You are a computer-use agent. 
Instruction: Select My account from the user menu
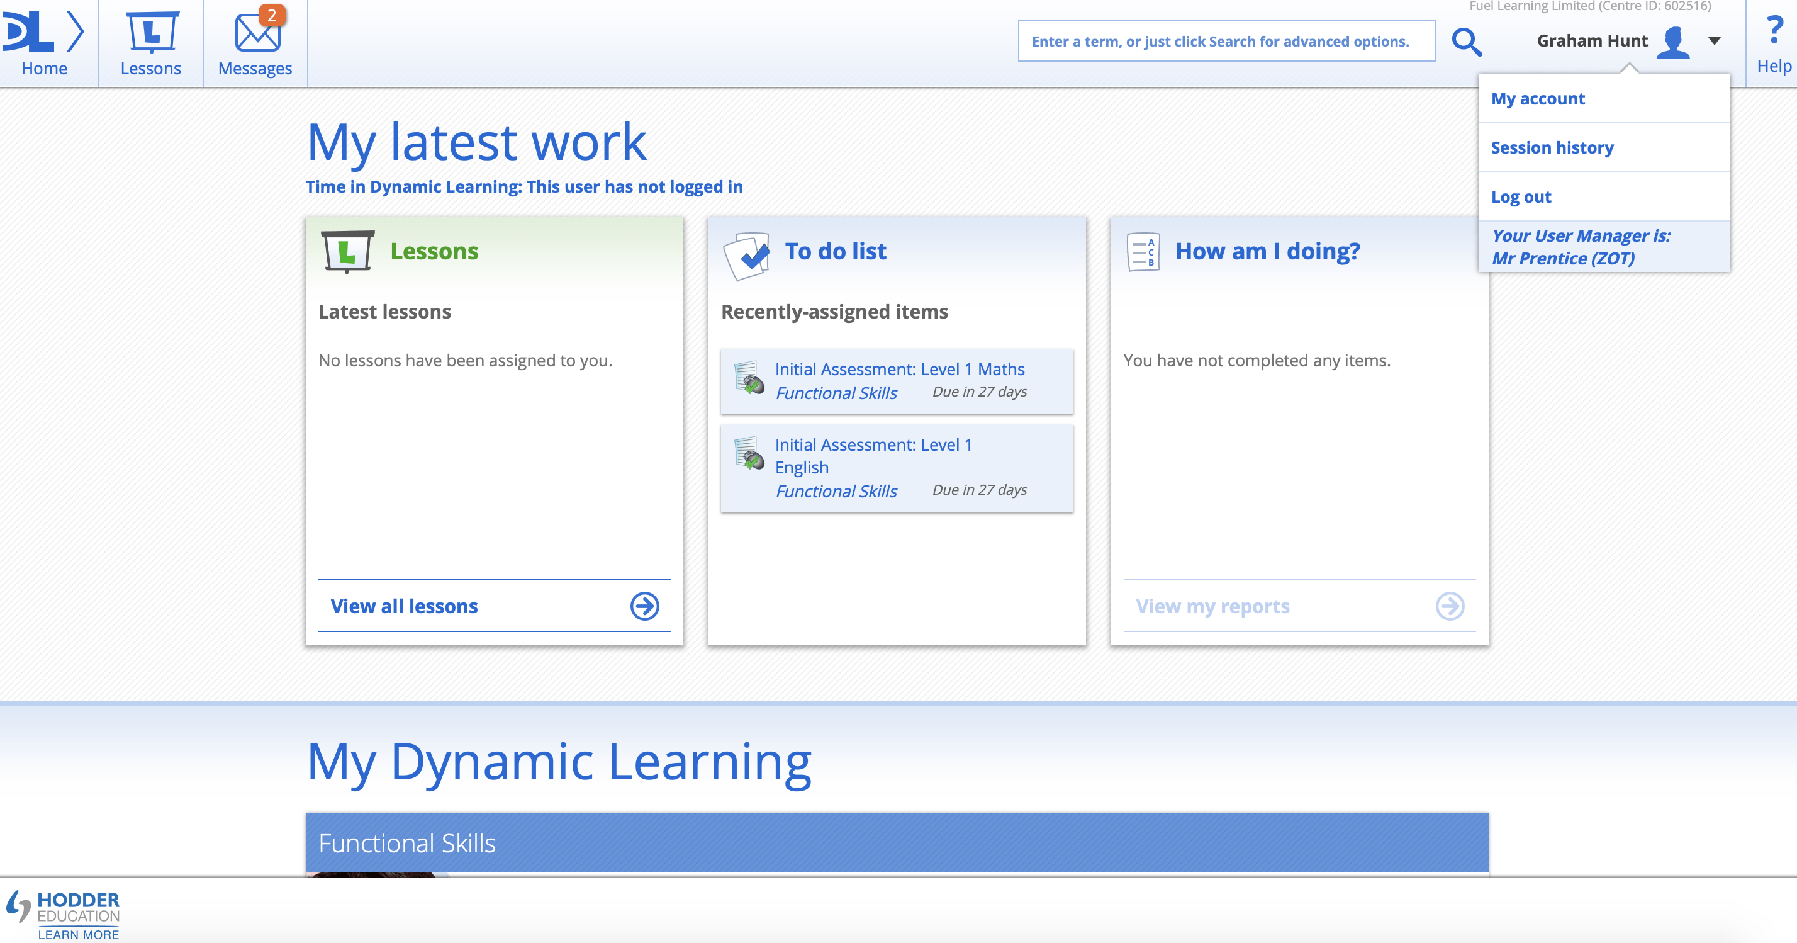coord(1603,98)
